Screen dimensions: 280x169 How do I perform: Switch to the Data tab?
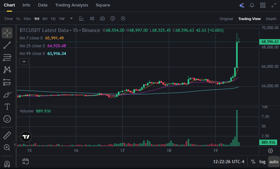[x=43, y=5]
